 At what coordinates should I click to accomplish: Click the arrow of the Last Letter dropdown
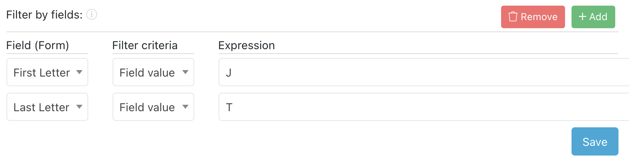point(79,107)
